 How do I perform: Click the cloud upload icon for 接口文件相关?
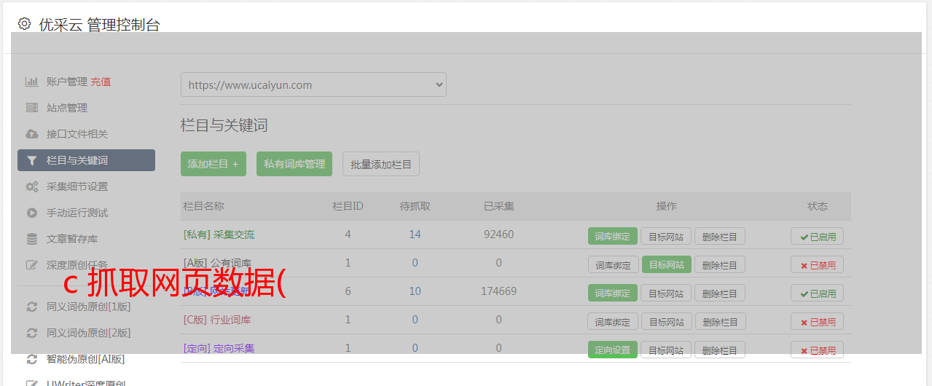point(31,134)
